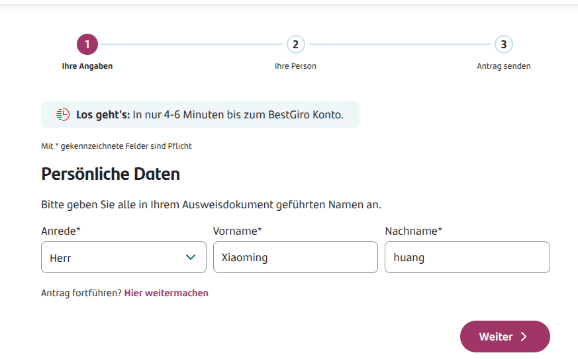Click the chevron in the Anrede dropdown
Image resolution: width=578 pixels, height=359 pixels.
click(x=191, y=257)
